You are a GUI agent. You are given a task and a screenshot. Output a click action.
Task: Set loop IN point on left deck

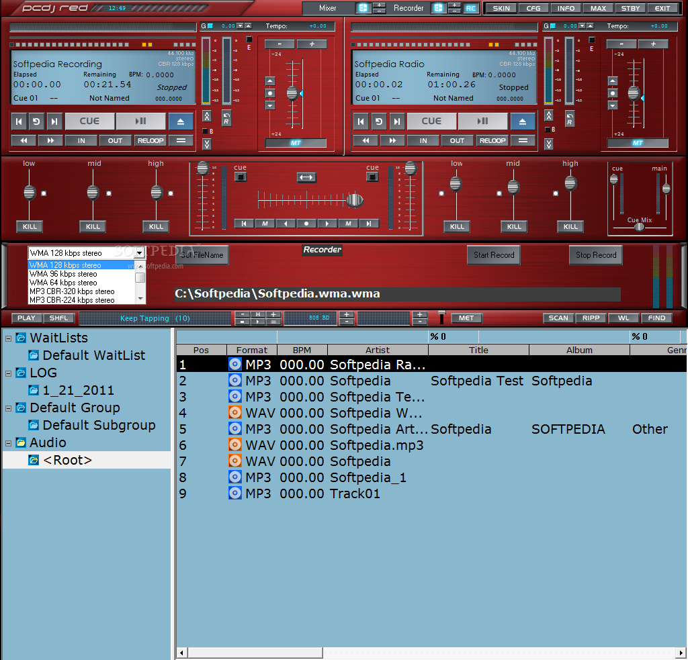pos(81,141)
